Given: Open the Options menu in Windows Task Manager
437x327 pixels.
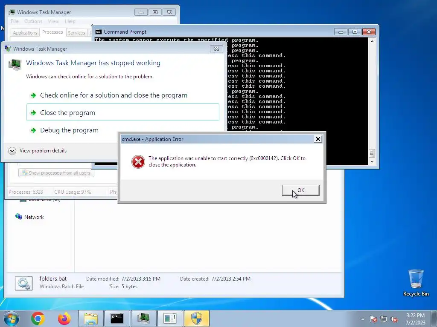Looking at the screenshot, I should click(33, 21).
